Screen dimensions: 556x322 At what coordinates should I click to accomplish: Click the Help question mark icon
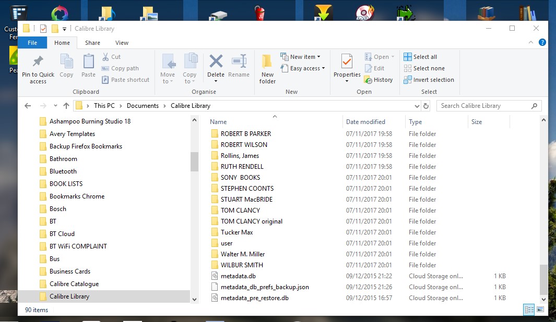542,43
